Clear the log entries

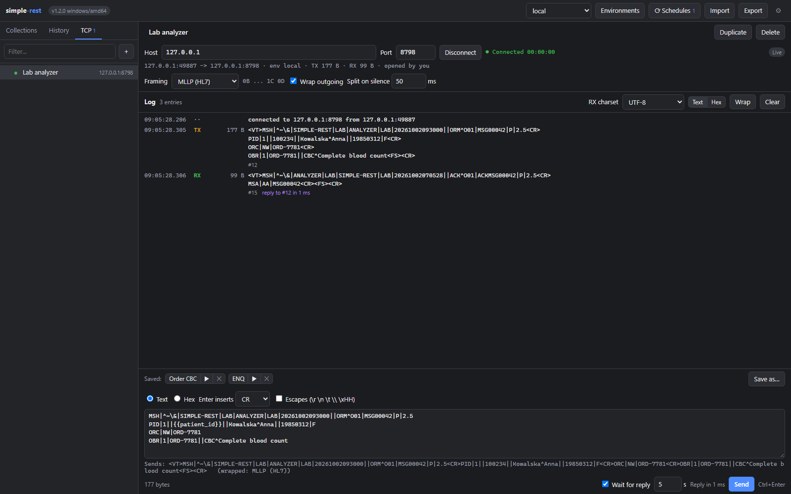pyautogui.click(x=772, y=102)
